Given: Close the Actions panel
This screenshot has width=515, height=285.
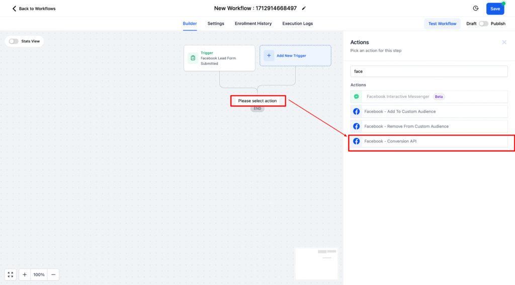Looking at the screenshot, I should pyautogui.click(x=504, y=42).
